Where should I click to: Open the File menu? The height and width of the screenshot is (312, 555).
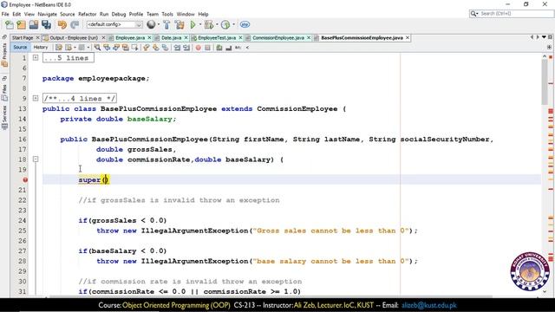click(x=5, y=14)
